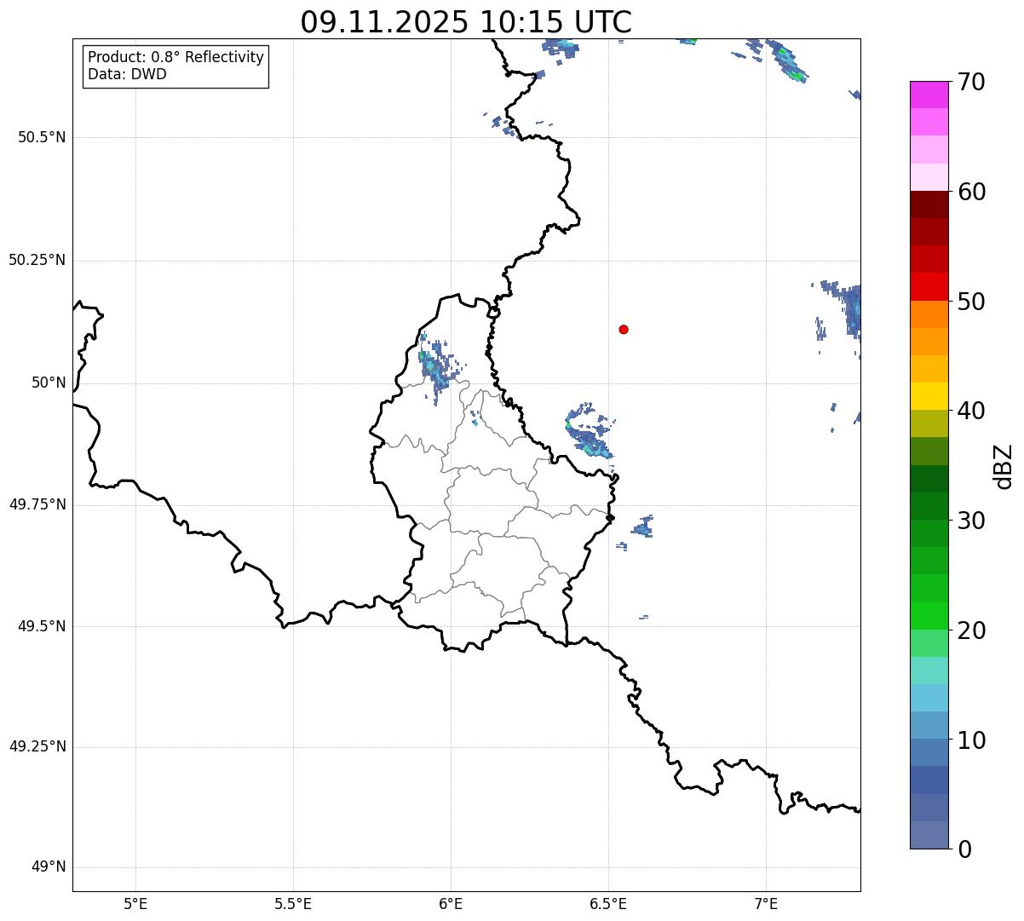Click the 50.25°N latitude label
The image size is (1024, 921).
click(x=37, y=260)
